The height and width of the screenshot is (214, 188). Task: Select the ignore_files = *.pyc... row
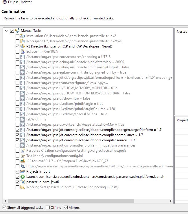(x=67, y=83)
